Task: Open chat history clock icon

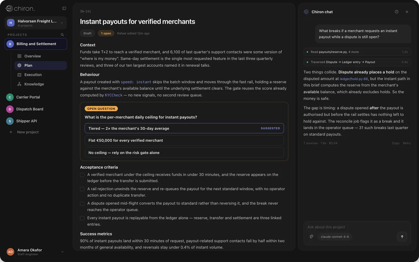Action: (x=396, y=12)
